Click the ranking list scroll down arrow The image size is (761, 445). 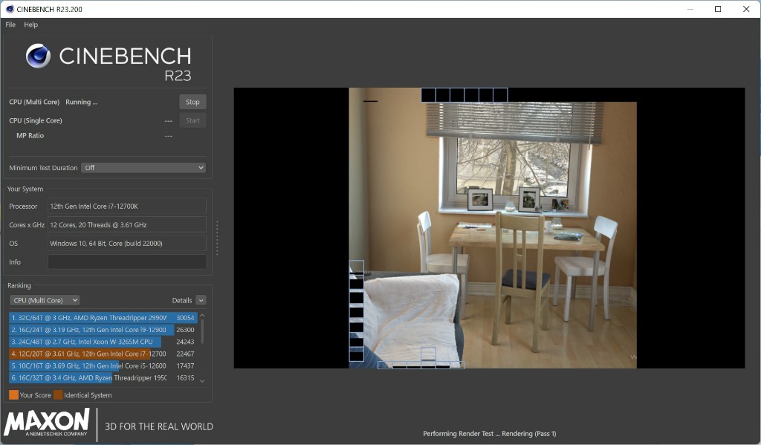click(x=202, y=381)
